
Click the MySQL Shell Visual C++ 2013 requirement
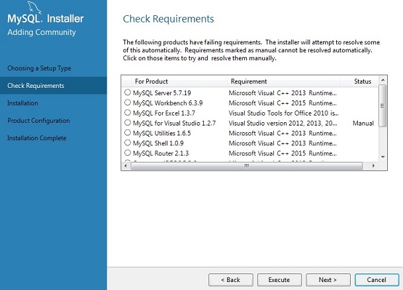pyautogui.click(x=283, y=143)
